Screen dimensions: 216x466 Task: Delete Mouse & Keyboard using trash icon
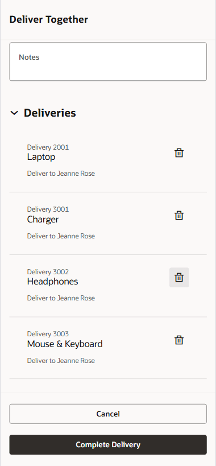point(179,340)
